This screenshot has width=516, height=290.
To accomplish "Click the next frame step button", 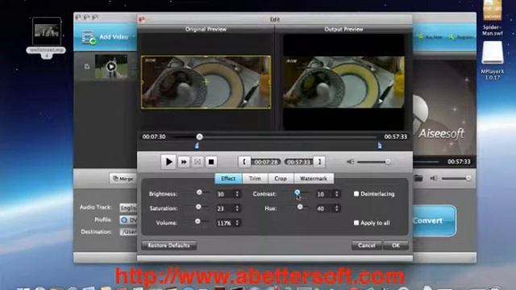I will 198,162.
